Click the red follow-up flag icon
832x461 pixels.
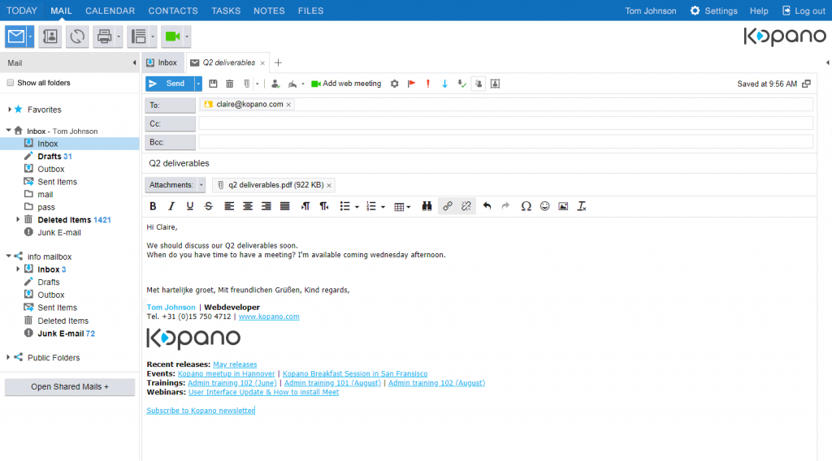[411, 84]
